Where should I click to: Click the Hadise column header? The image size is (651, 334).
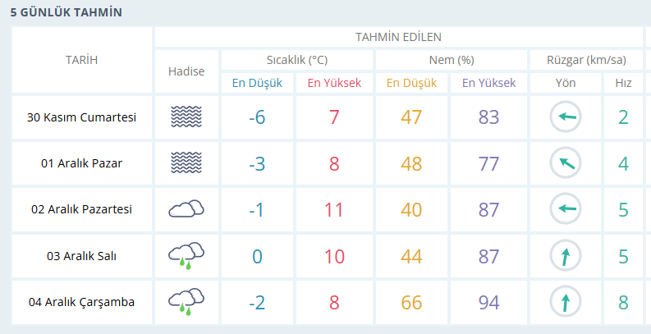tap(186, 71)
